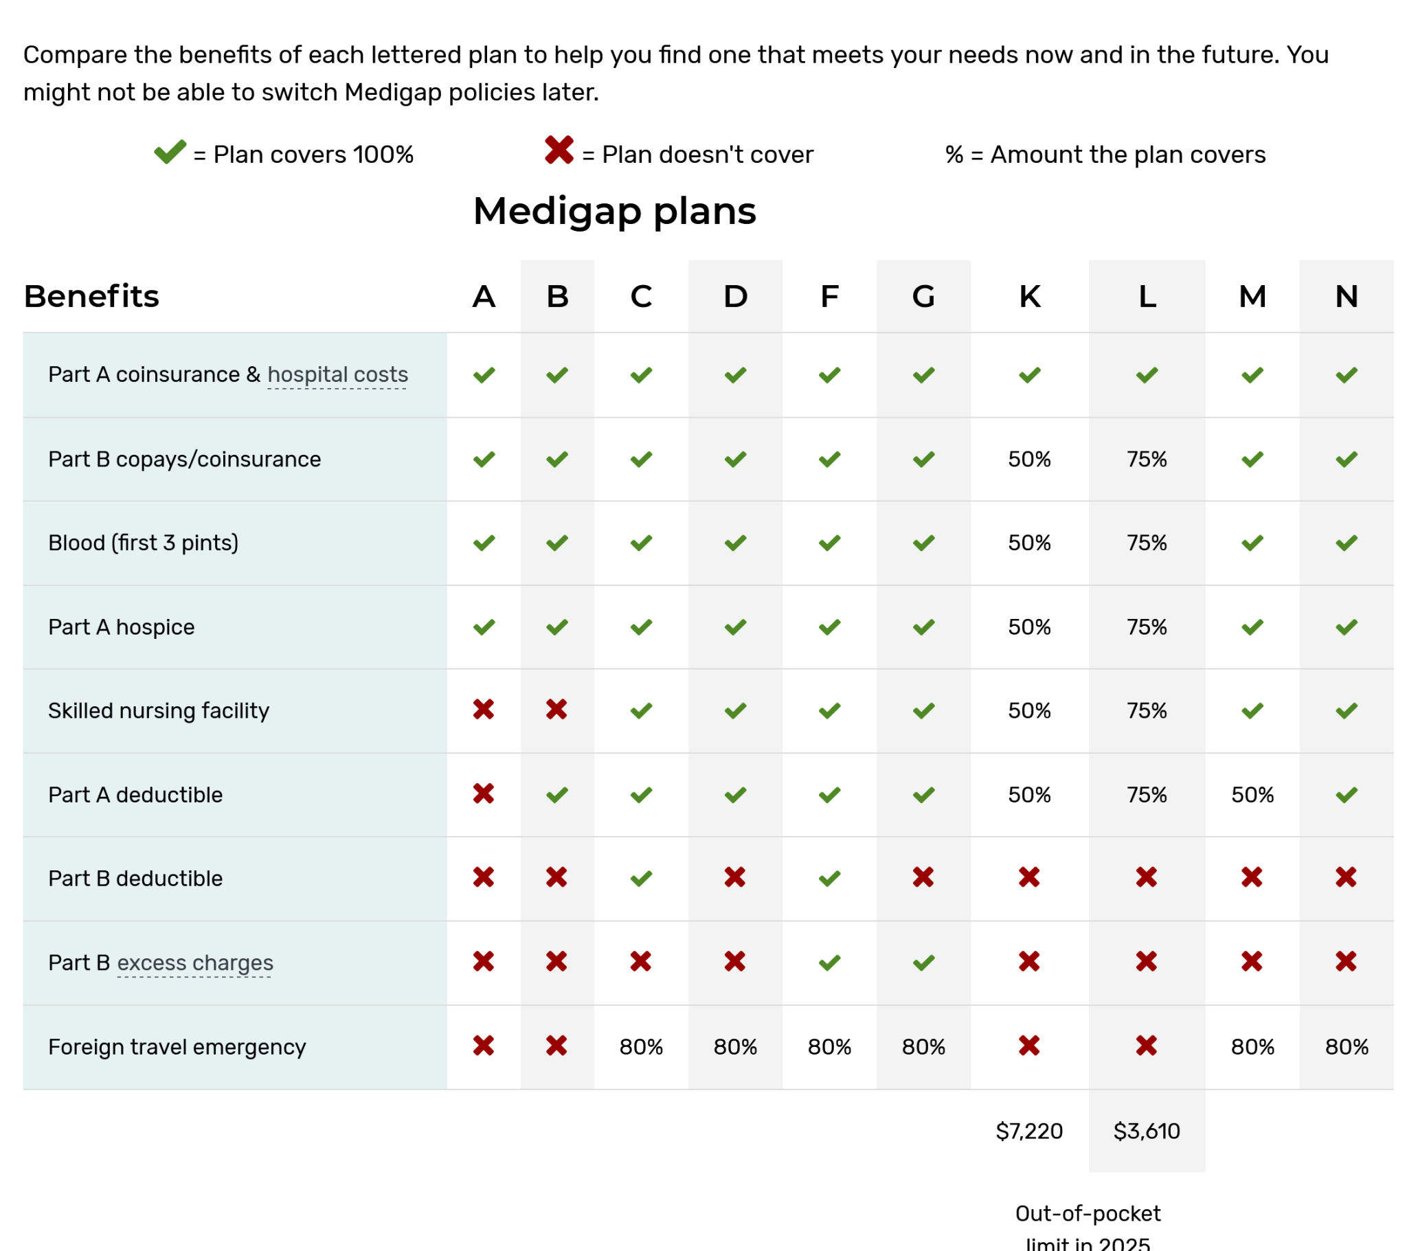
Task: Click the $7,220 out-of-pocket limit for Plan K
Action: (1029, 1131)
